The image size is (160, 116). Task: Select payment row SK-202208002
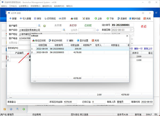(x=80, y=49)
